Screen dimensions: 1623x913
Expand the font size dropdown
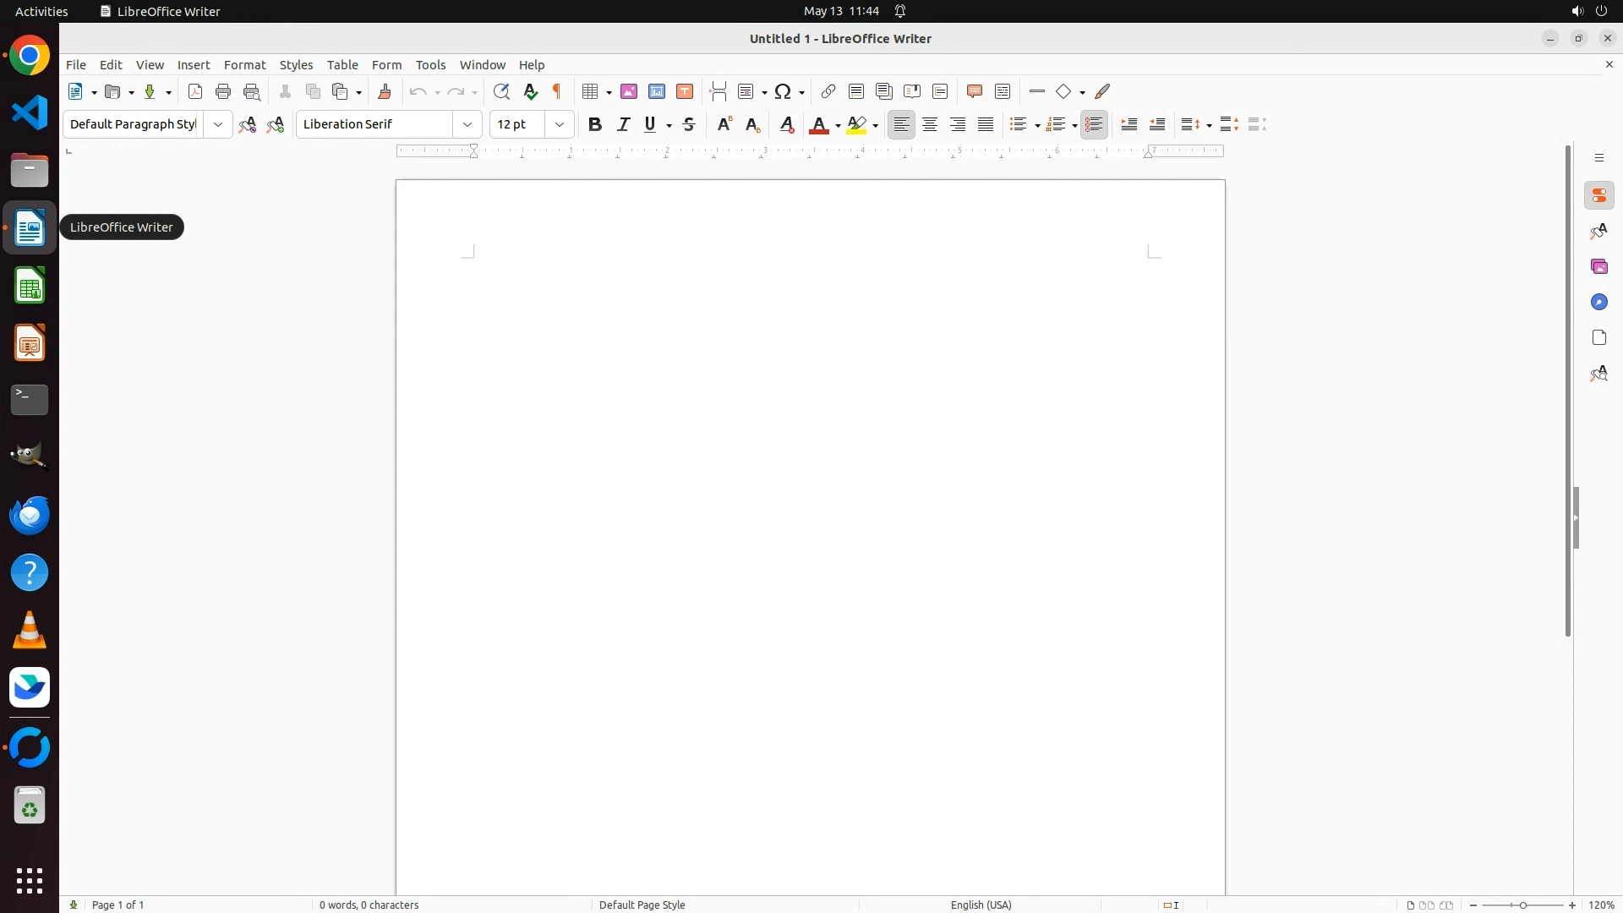[x=560, y=124]
